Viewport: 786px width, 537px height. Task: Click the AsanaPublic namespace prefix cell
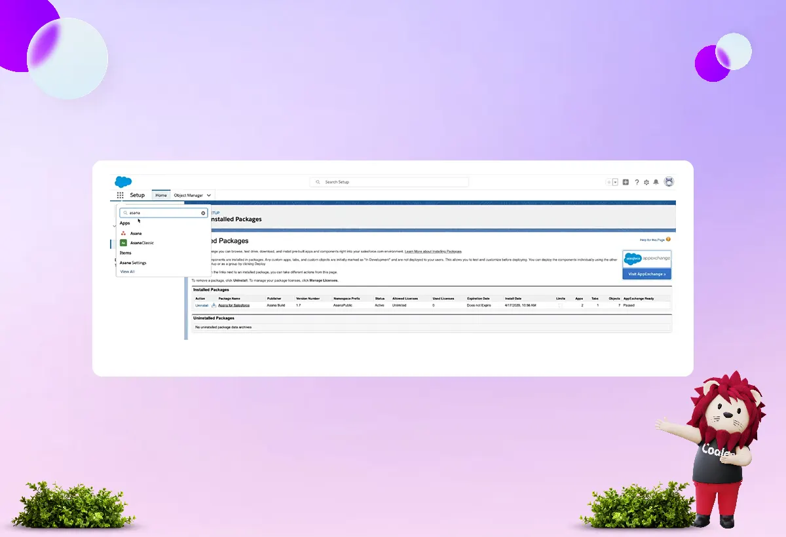pyautogui.click(x=343, y=305)
